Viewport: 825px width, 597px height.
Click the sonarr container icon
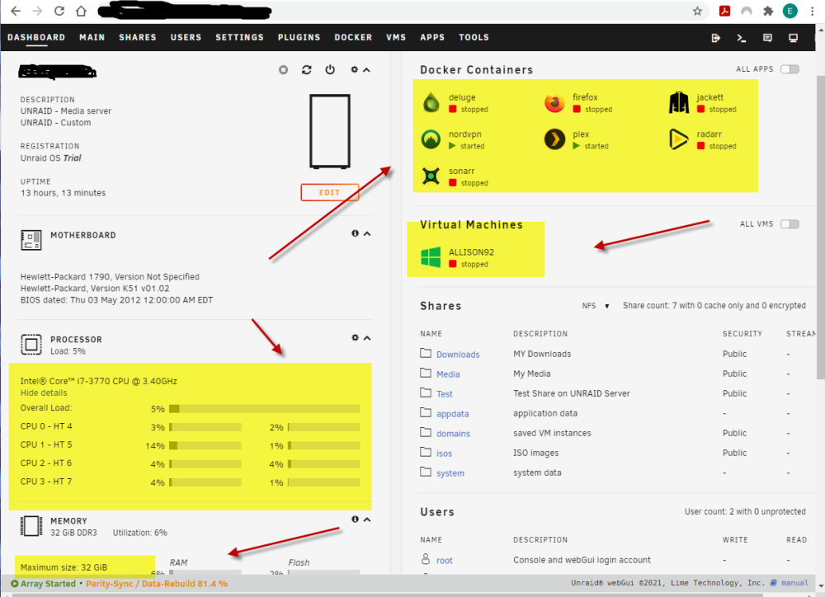tap(431, 176)
